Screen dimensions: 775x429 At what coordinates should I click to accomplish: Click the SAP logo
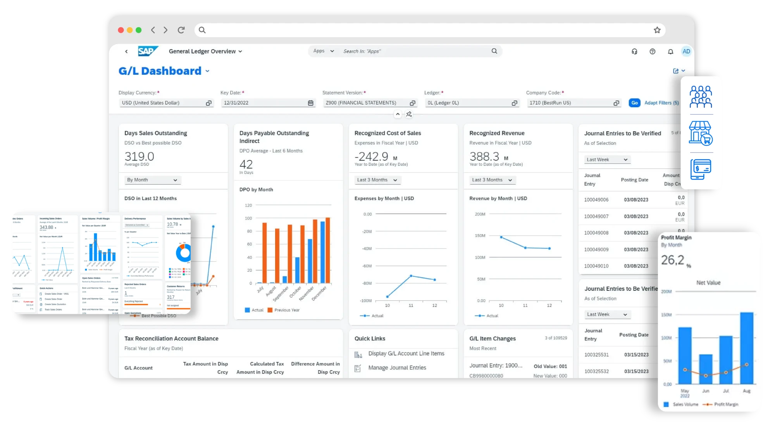pyautogui.click(x=148, y=51)
